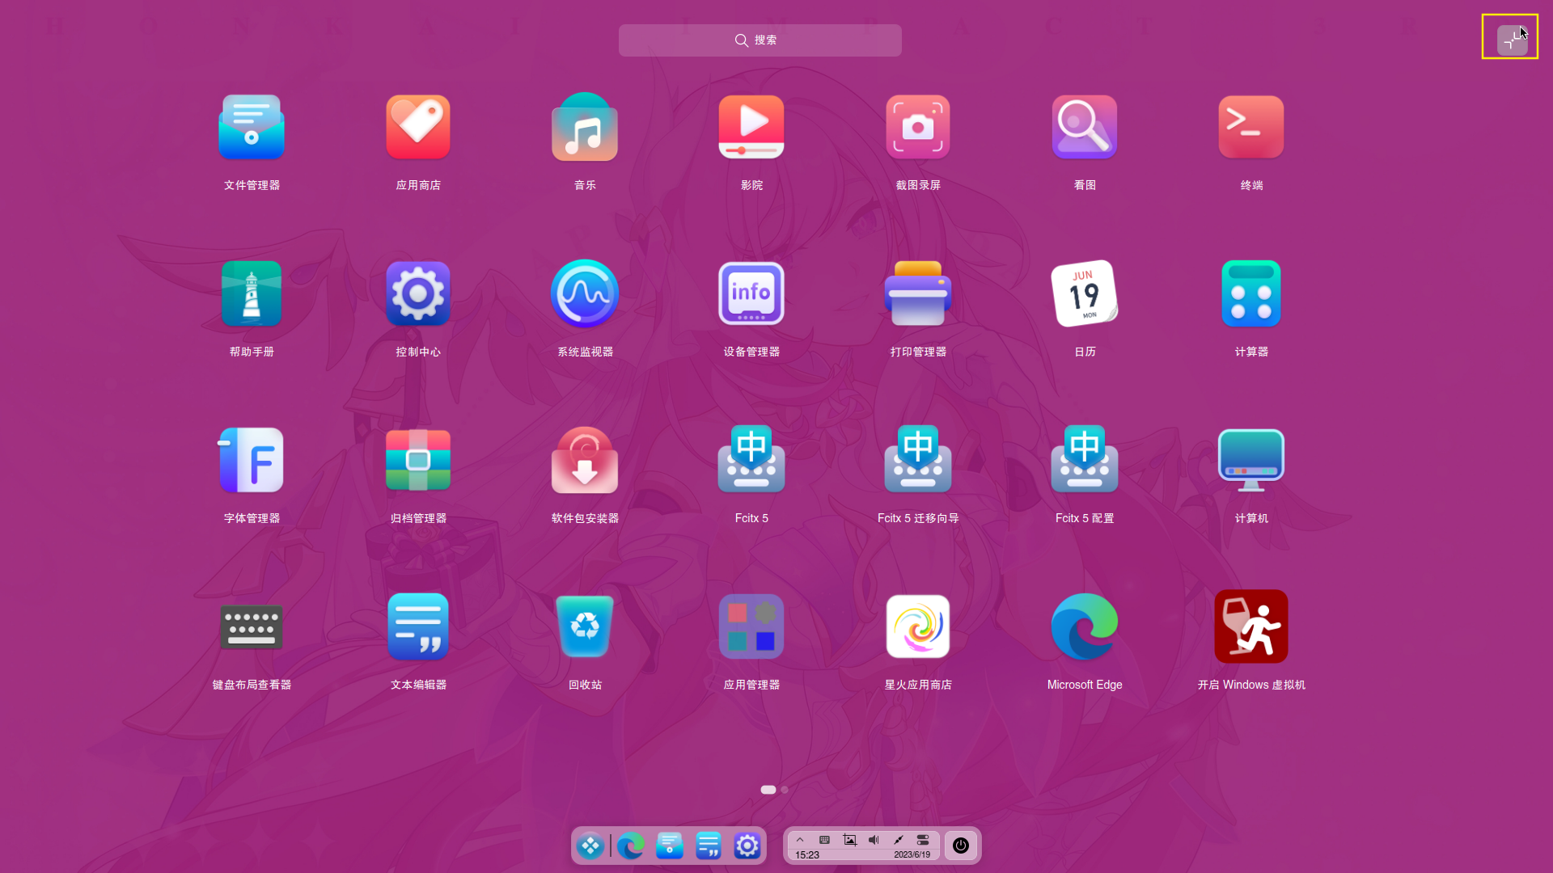Open Microsoft Edge from the dock
This screenshot has width=1553, height=873.
631,845
